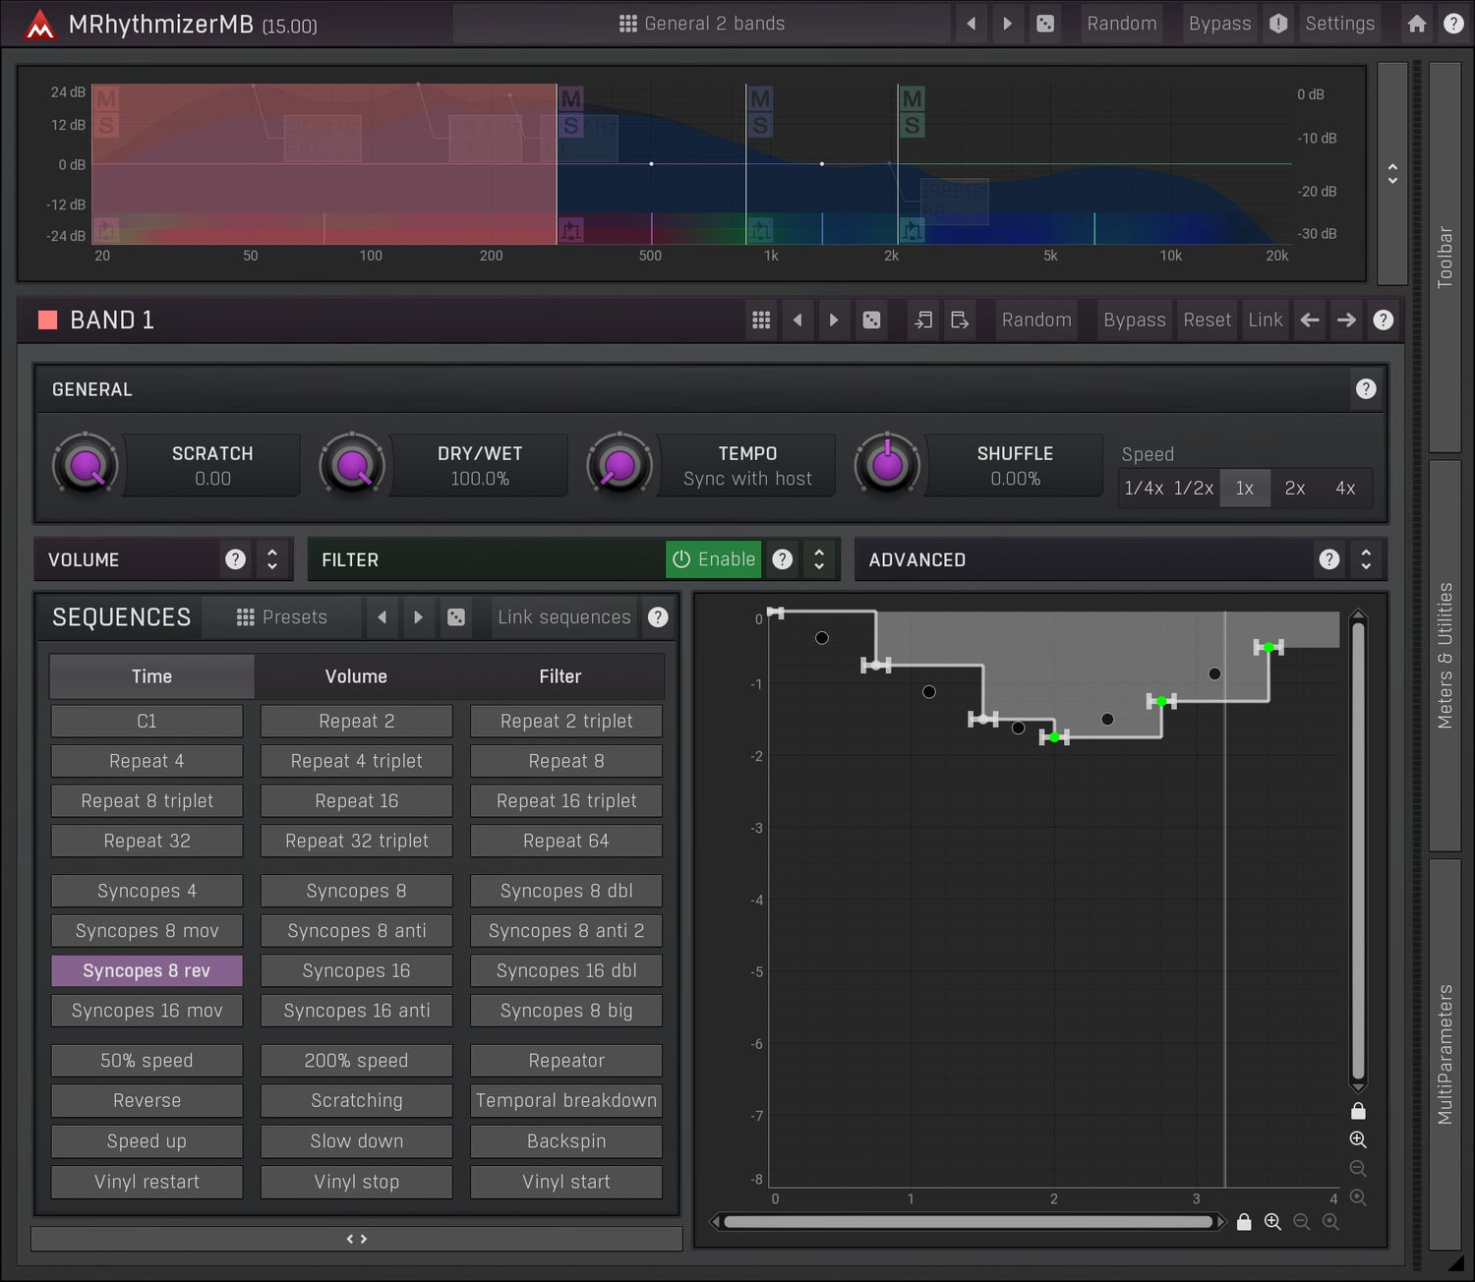Toggle the Filter Enable button
Viewport: 1475px width, 1282px height.
click(714, 559)
